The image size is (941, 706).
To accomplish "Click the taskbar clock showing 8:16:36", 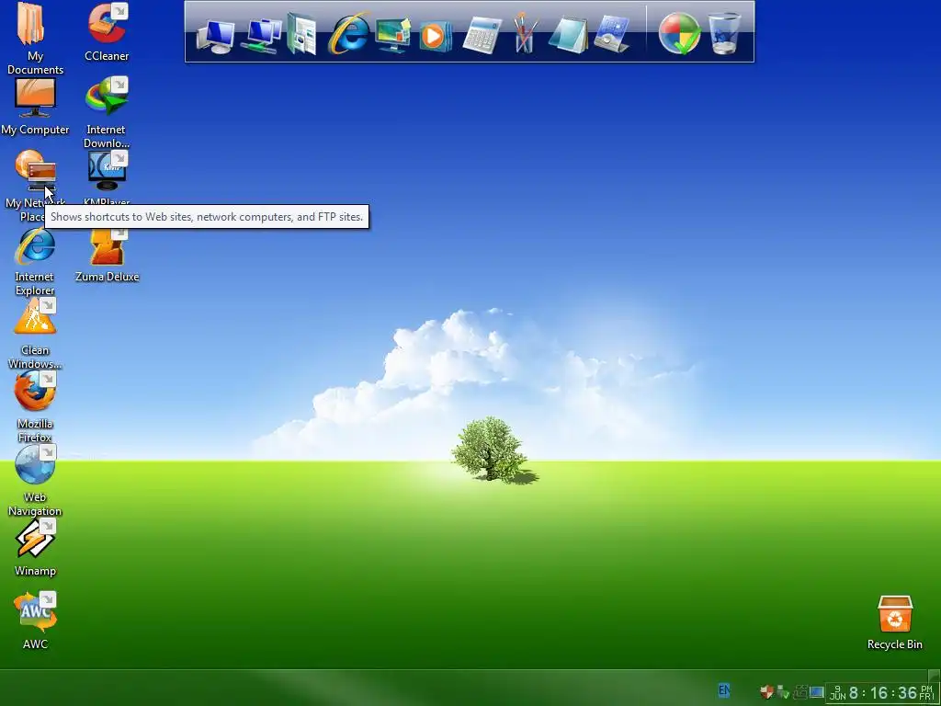I will (x=881, y=693).
